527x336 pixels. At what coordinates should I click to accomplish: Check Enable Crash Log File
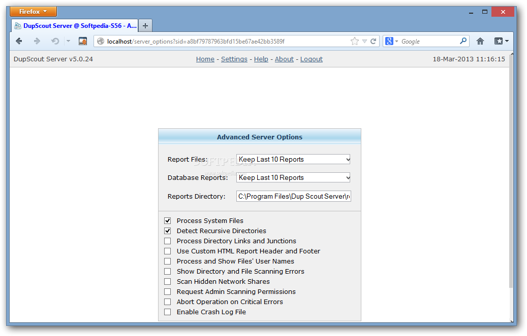(x=167, y=312)
